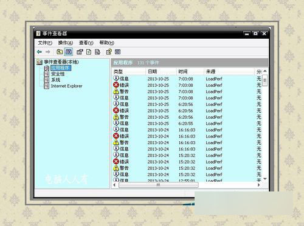304x226 pixels.
Task: Click the vertical scrollbar up arrow
Action: (x=265, y=71)
